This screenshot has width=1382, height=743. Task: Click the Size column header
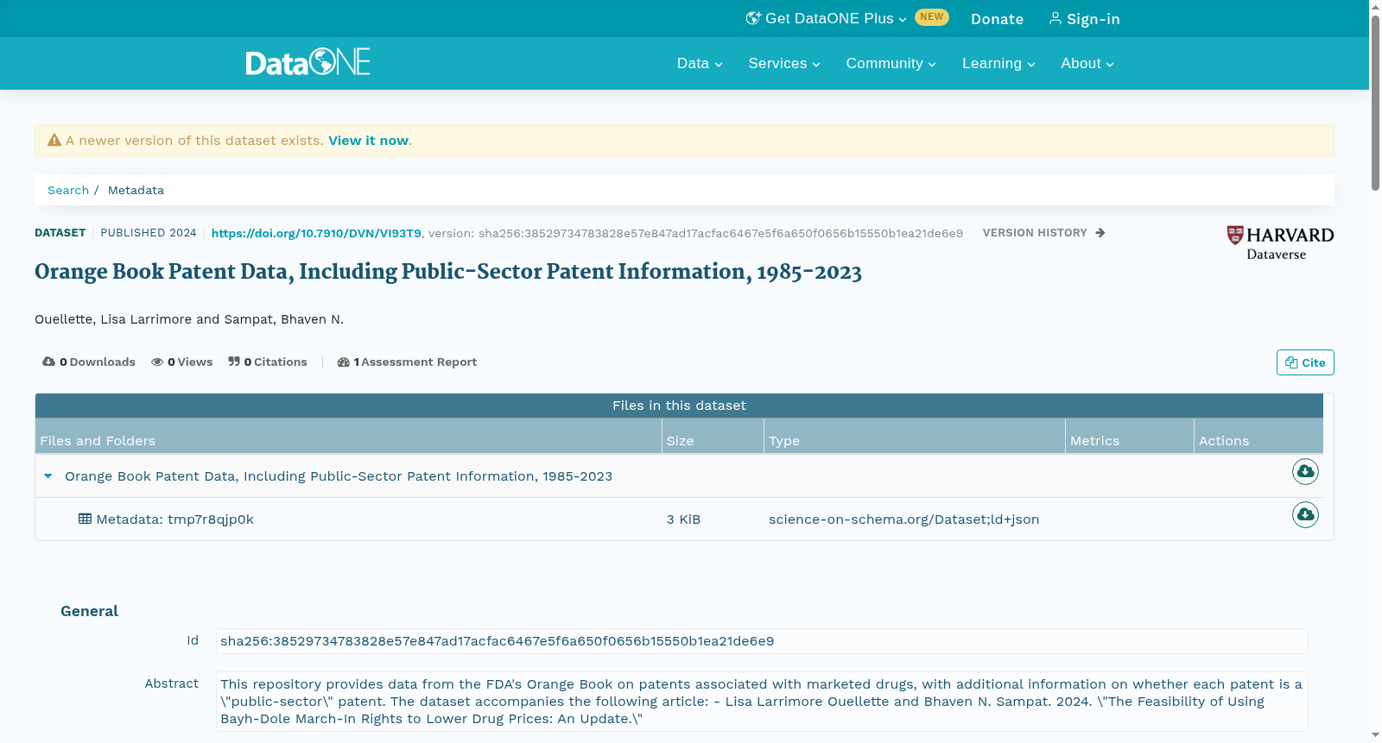713,436
